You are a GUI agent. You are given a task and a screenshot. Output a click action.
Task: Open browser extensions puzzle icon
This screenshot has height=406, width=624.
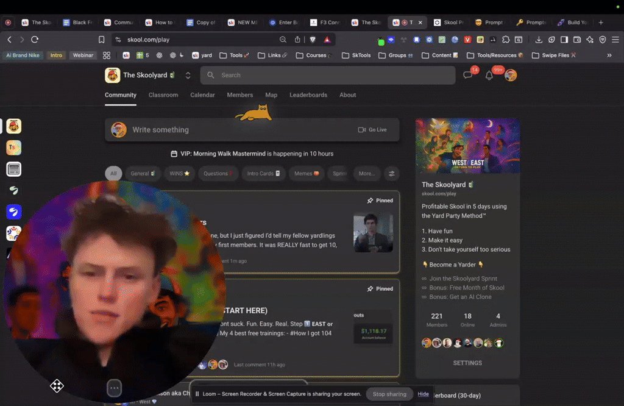coord(505,40)
